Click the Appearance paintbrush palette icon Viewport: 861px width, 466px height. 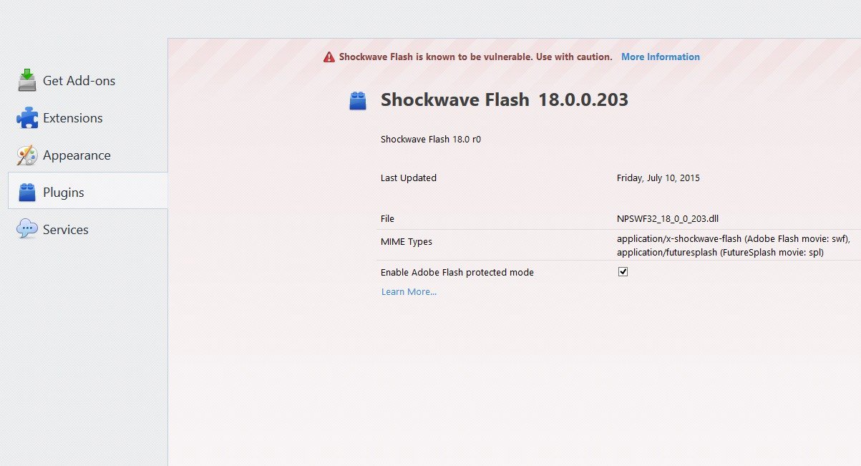pos(27,155)
